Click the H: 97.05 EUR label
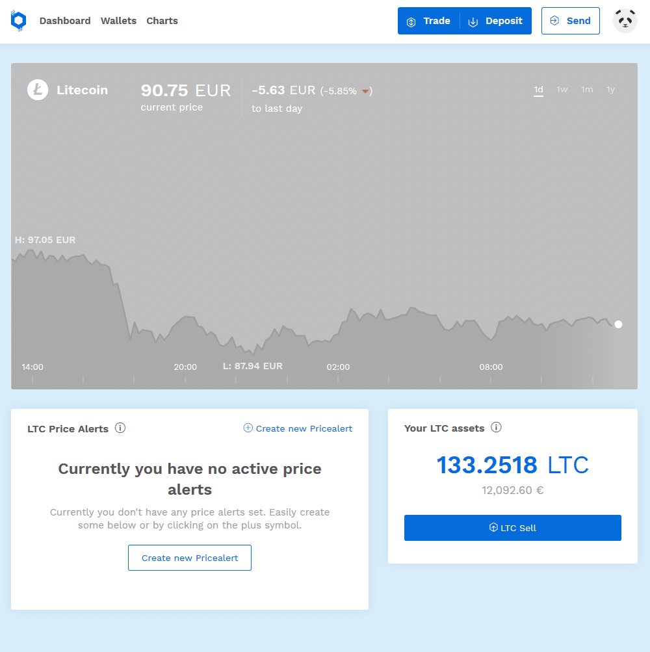This screenshot has width=650, height=652. tap(45, 240)
